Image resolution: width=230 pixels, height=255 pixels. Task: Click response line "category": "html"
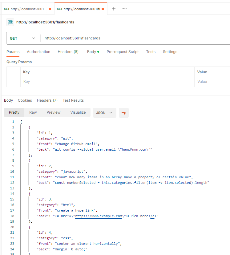[56, 205]
